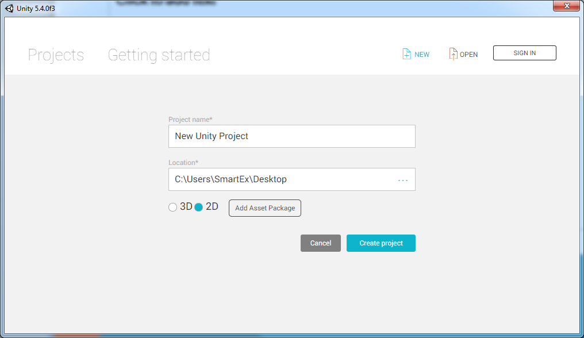Click the Project name* field label
This screenshot has width=584, height=338.
190,120
